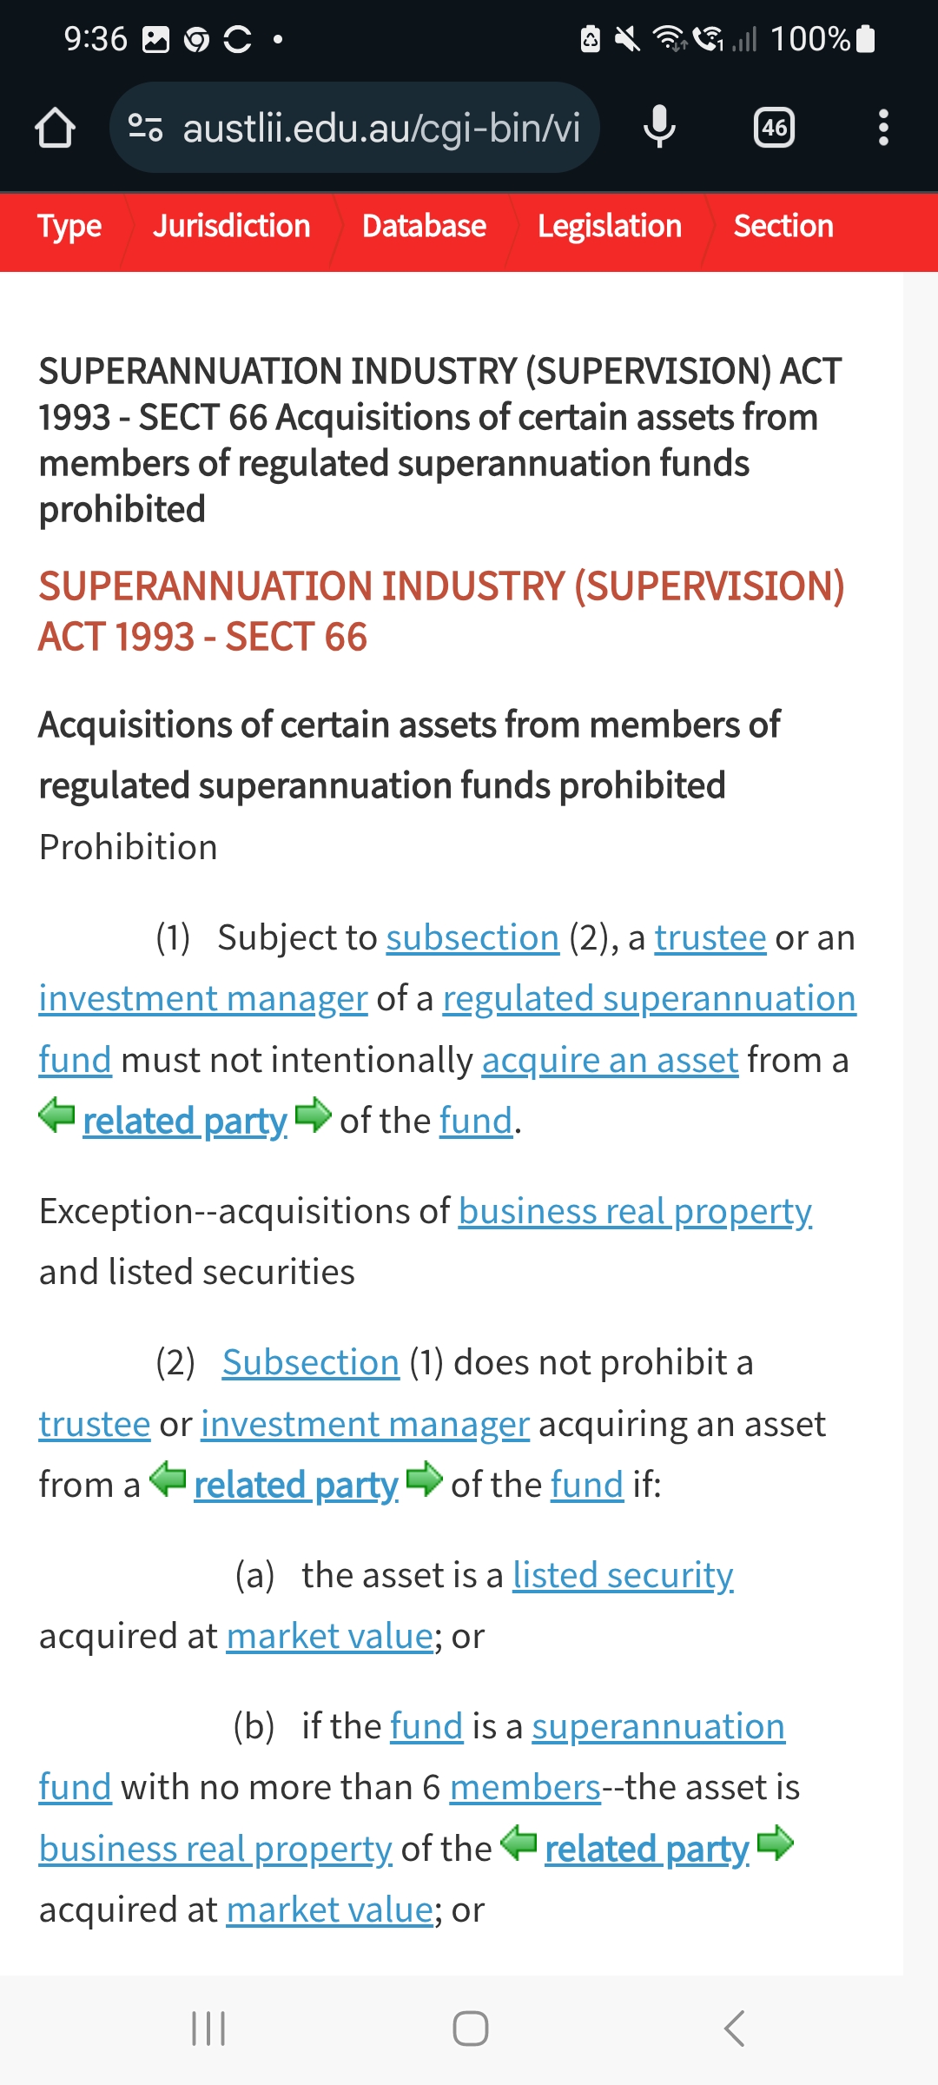Click green right arrow after related party in subsection 2
The image size is (938, 2085).
pyautogui.click(x=425, y=1479)
